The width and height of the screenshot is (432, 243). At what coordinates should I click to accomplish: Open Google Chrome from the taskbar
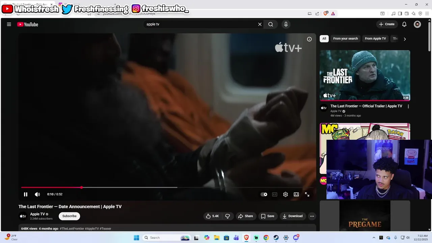click(x=266, y=238)
